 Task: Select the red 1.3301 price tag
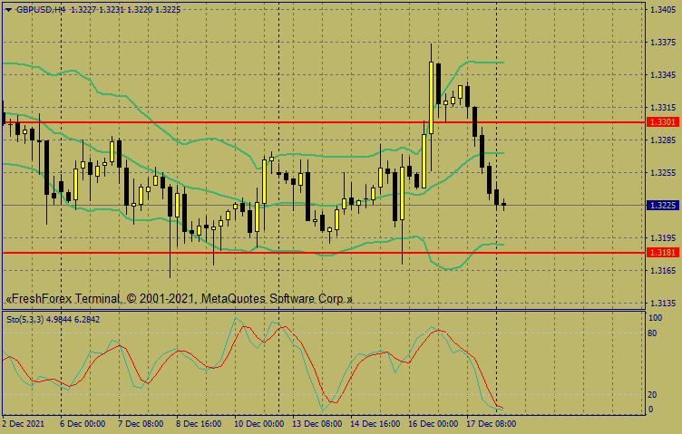coord(662,121)
